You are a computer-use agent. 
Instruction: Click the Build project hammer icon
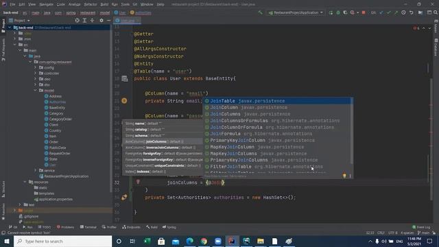tap(261, 12)
